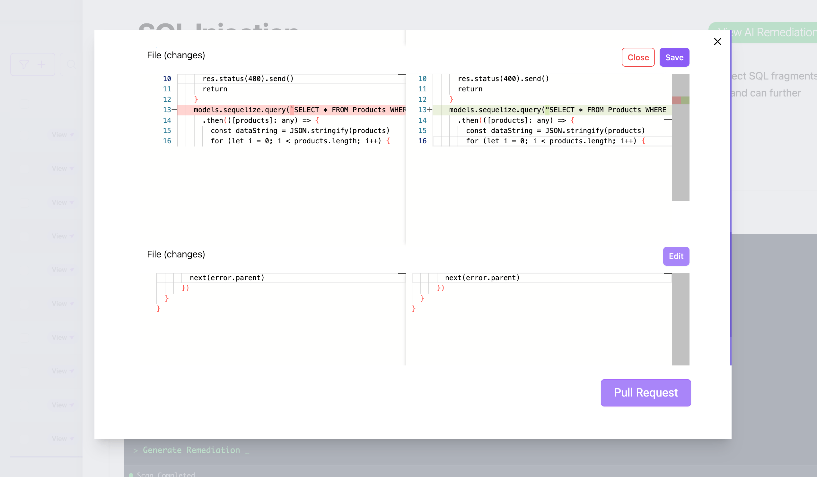Viewport: 817px width, 477px height.
Task: Click the green addition marker in the diff minimap
Action: pyautogui.click(x=685, y=100)
